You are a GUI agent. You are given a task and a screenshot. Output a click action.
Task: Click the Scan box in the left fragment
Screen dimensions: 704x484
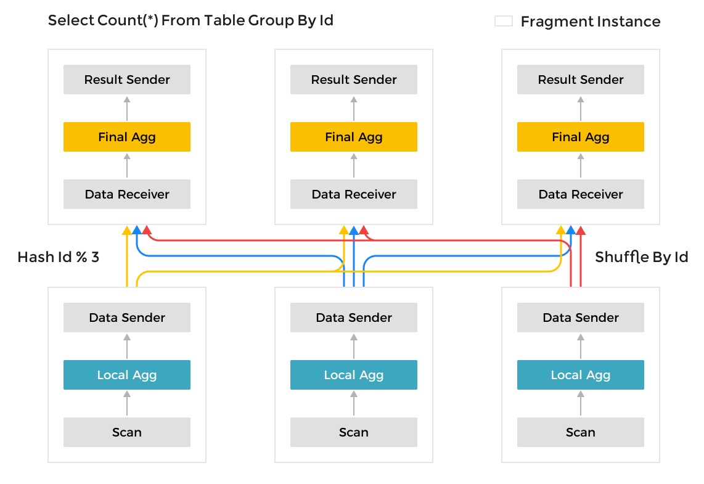(127, 432)
